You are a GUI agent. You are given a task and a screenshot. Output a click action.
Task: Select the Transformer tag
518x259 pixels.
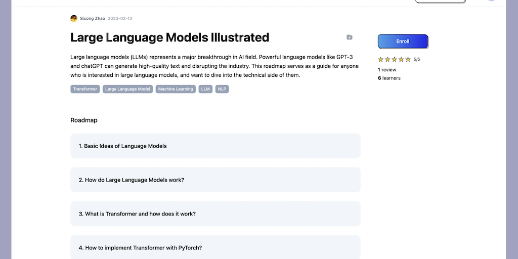(85, 89)
